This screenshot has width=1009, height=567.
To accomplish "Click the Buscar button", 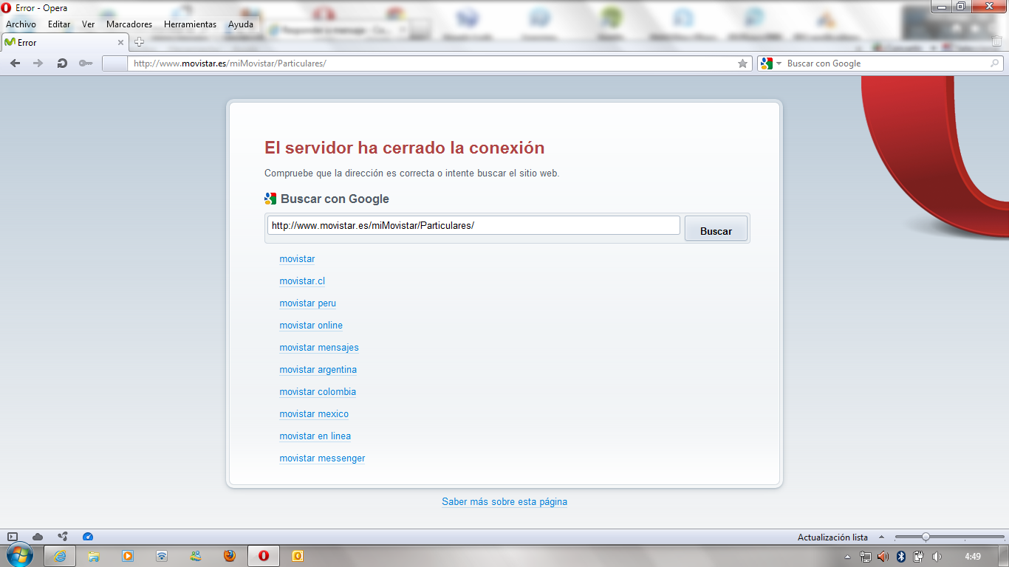I will click(x=716, y=229).
